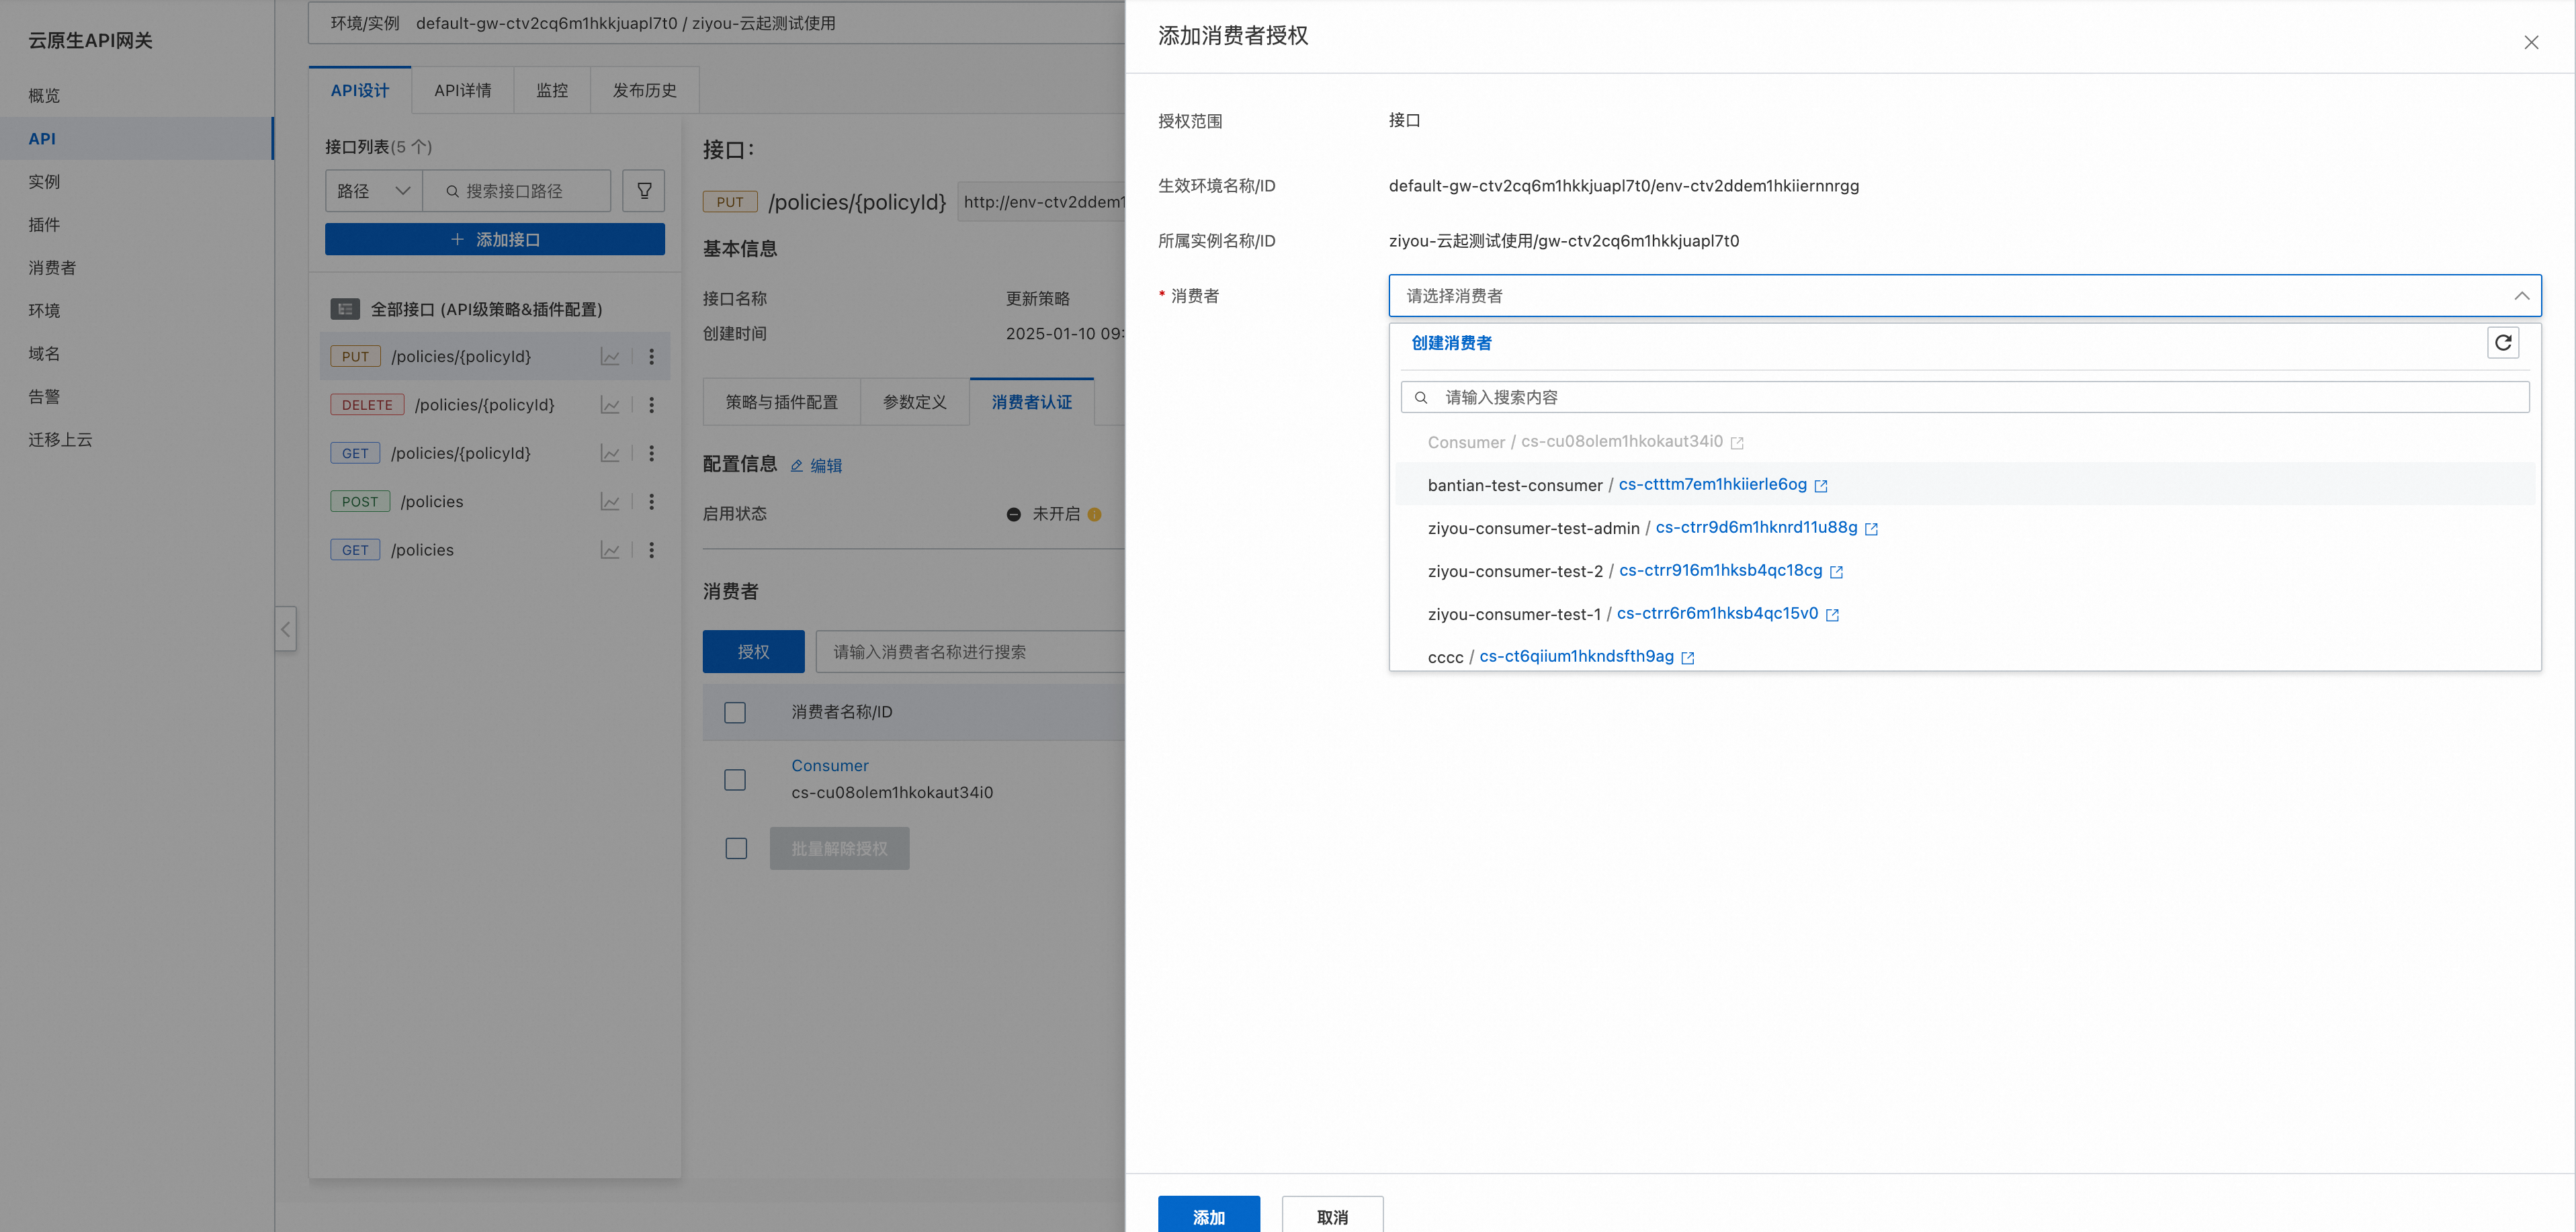This screenshot has width=2576, height=1232.
Task: Open external link icon for ziyou-consumer-test-admin
Action: tap(1871, 529)
